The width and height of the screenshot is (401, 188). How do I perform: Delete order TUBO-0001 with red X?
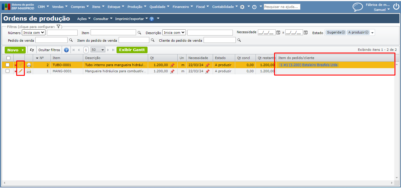coord(16,65)
